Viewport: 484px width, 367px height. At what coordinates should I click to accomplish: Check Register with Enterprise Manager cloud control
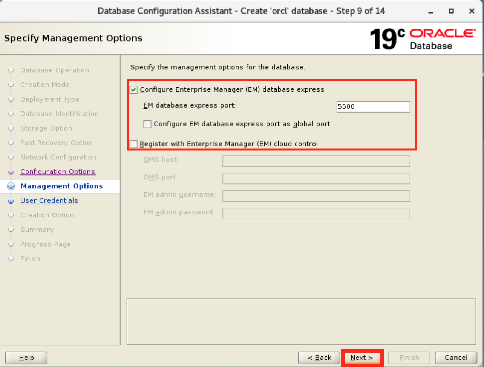[x=133, y=144]
